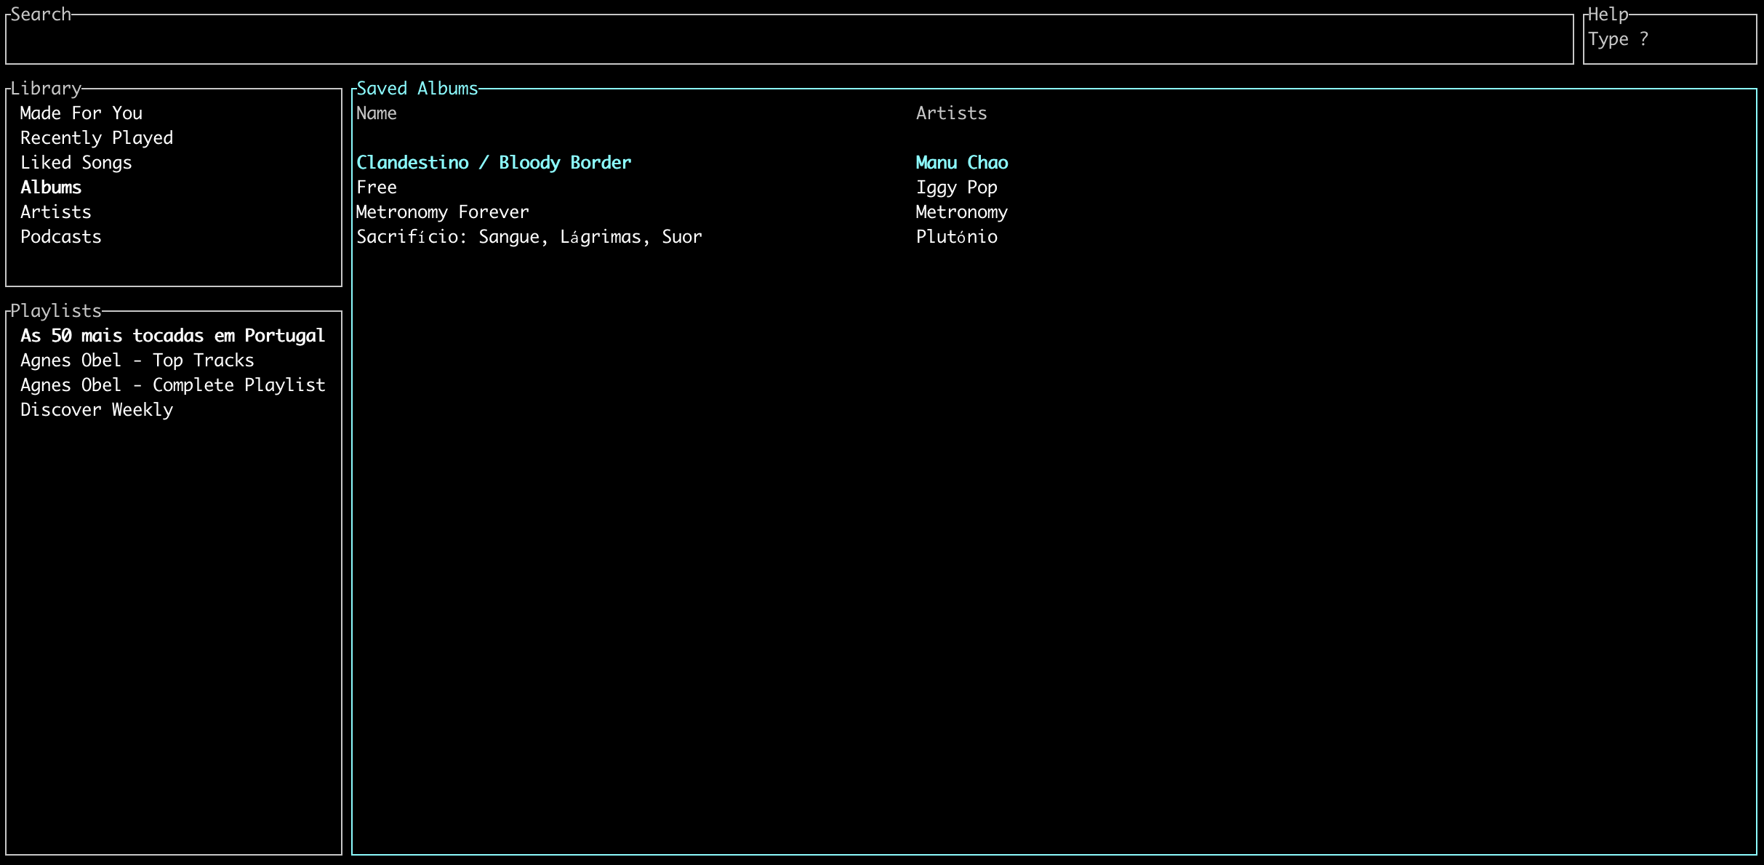Screen dimensions: 1764x865
Task: Select Recently Played in Library
Action: (x=96, y=137)
